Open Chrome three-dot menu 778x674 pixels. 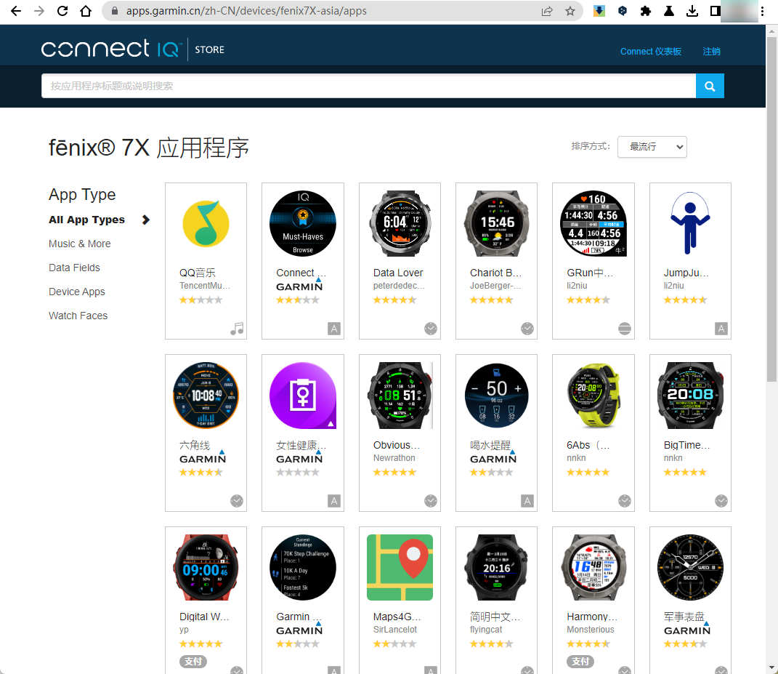(x=762, y=11)
